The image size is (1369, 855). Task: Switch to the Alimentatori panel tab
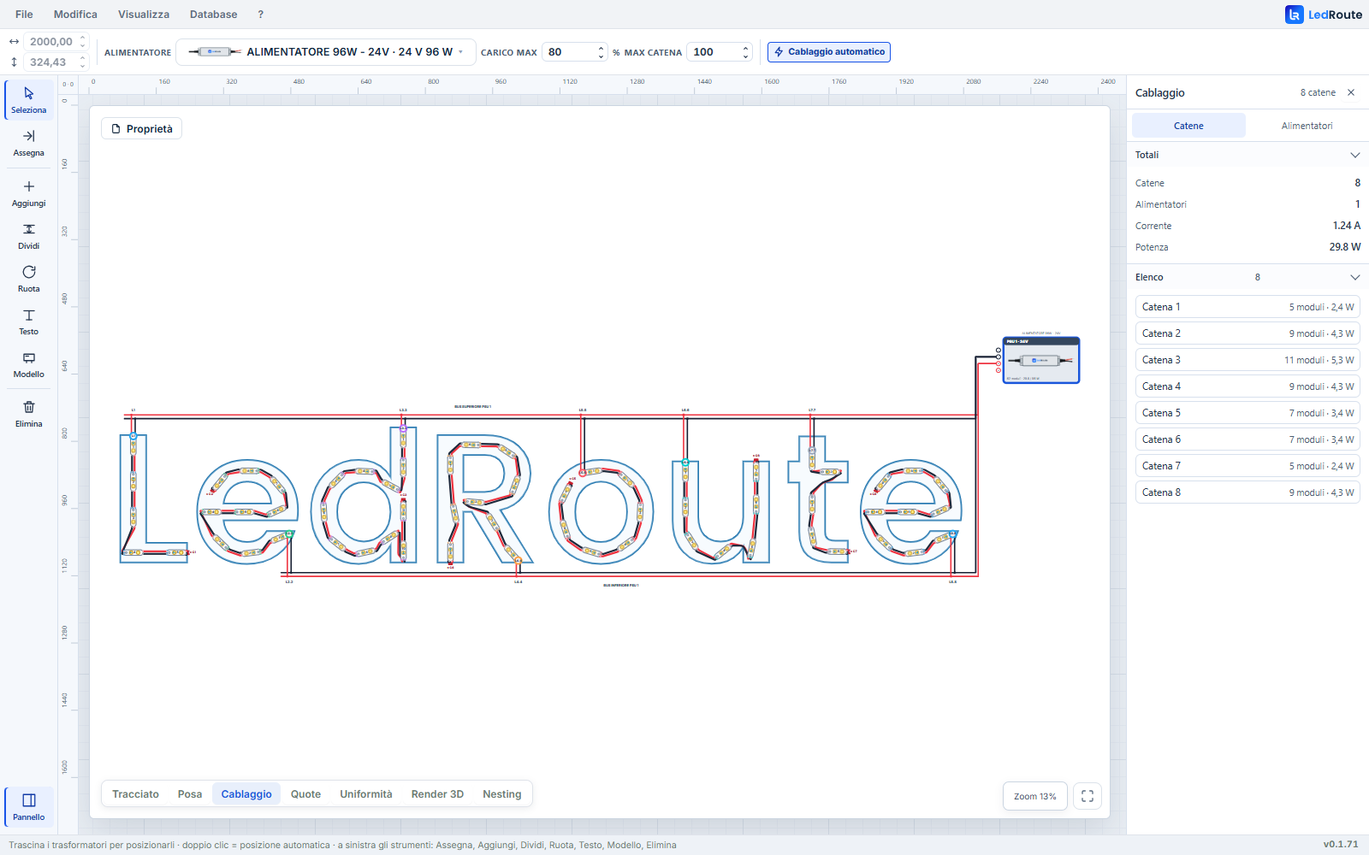pos(1307,126)
